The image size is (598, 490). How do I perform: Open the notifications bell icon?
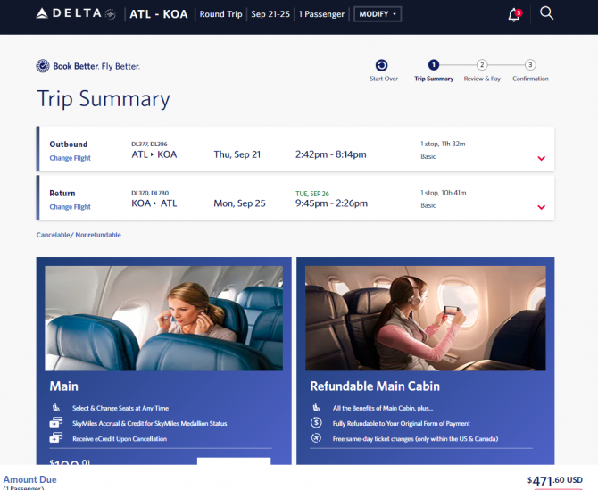click(514, 15)
